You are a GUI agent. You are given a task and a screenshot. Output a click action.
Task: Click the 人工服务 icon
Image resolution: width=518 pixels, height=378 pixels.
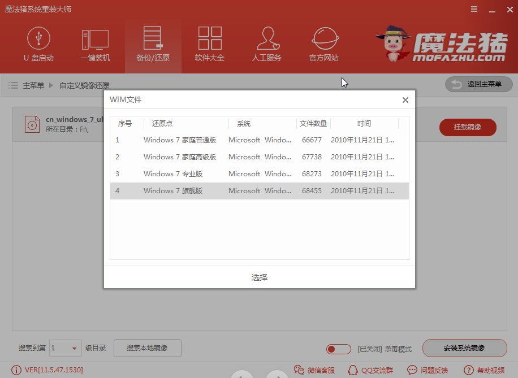coord(267,45)
